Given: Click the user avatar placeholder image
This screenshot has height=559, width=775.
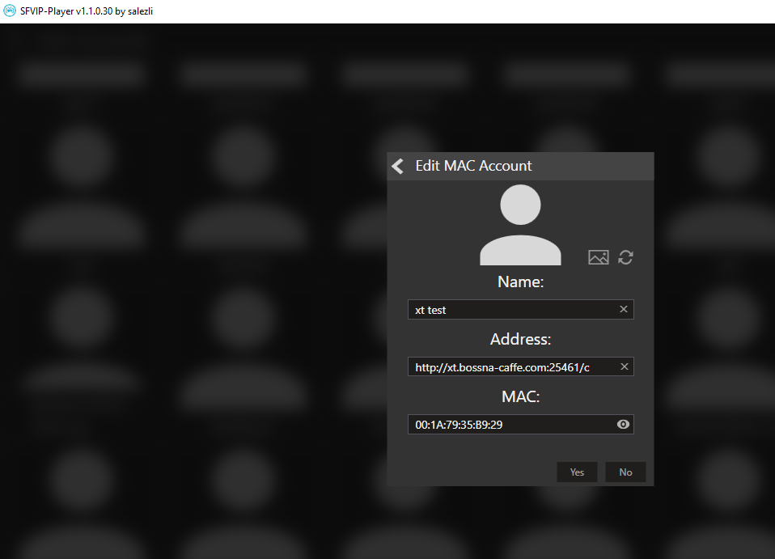Looking at the screenshot, I should (520, 225).
